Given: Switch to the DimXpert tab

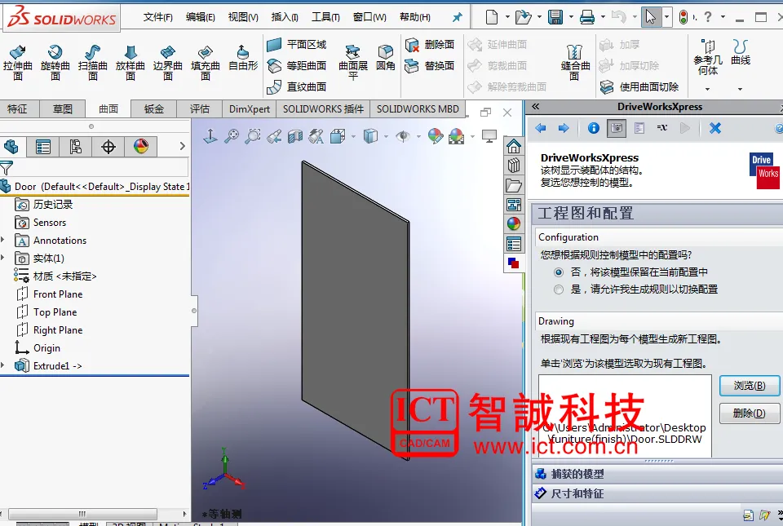Looking at the screenshot, I should tap(250, 108).
